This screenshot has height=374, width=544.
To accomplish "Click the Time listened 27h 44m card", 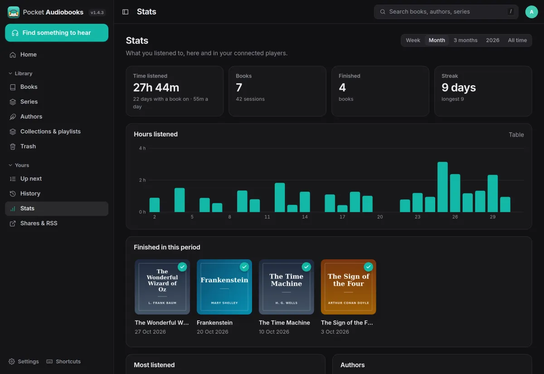I will (x=175, y=91).
